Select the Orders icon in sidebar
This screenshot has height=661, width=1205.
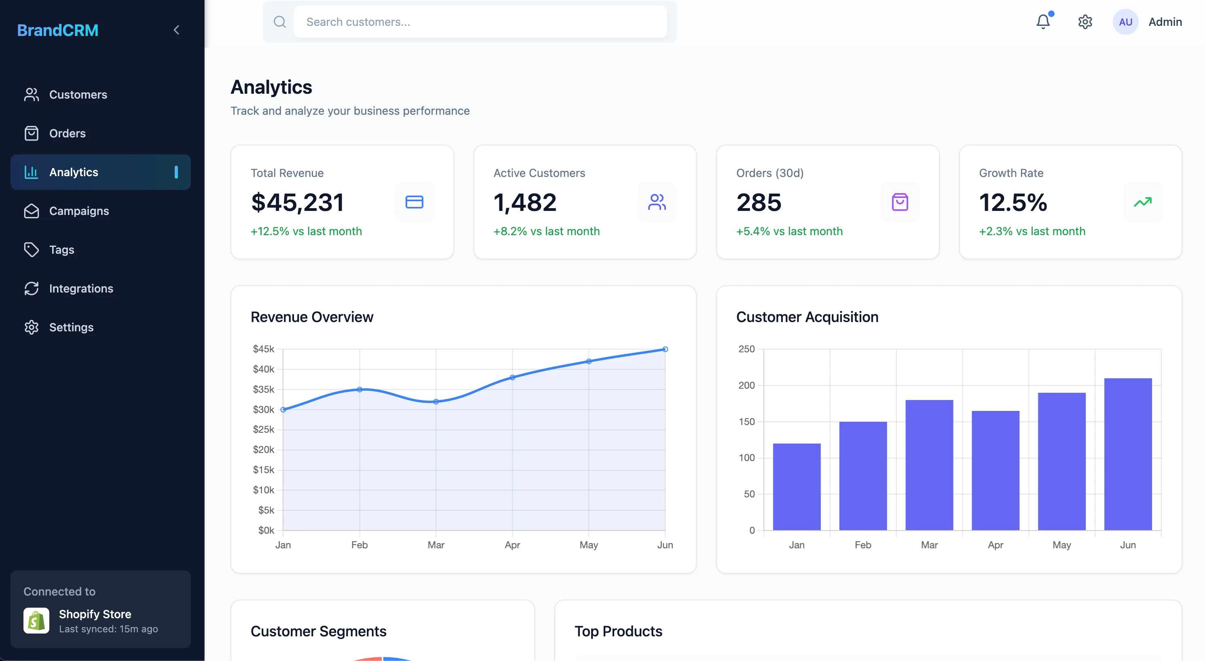[x=32, y=133]
